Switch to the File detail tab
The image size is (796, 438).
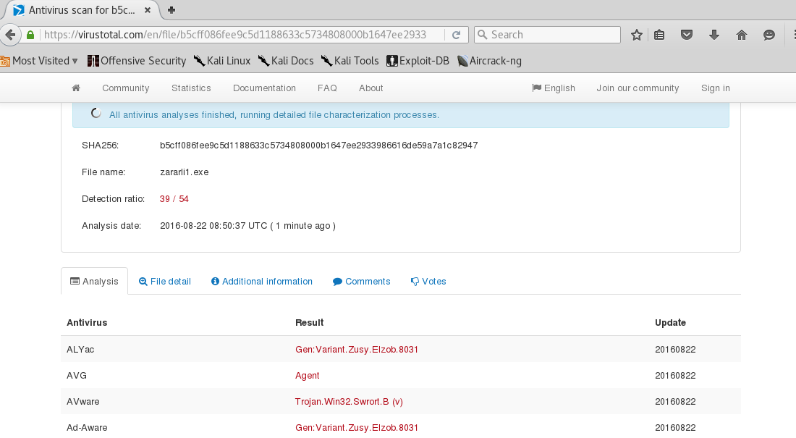click(x=165, y=282)
